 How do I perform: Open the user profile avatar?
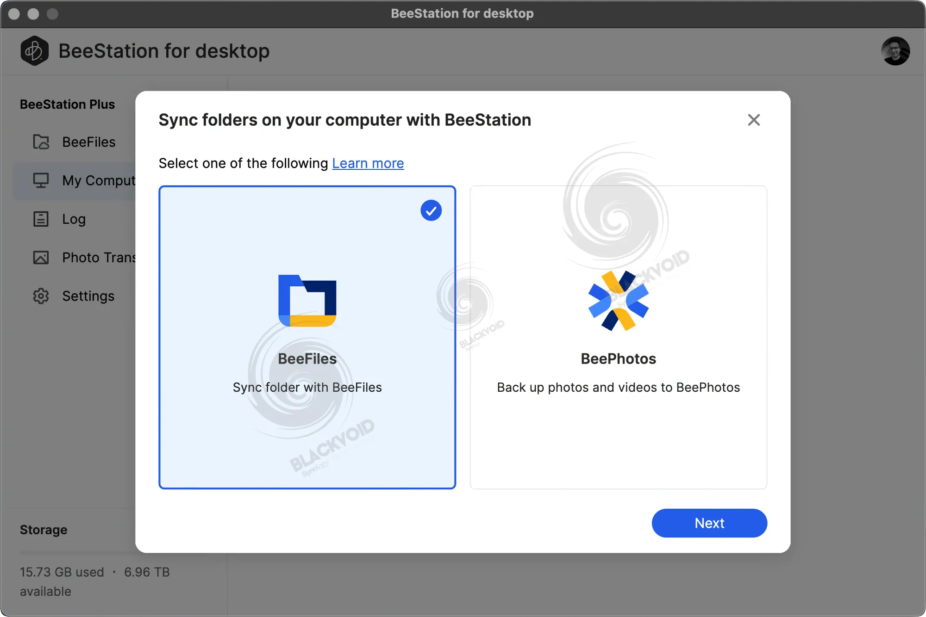tap(895, 51)
